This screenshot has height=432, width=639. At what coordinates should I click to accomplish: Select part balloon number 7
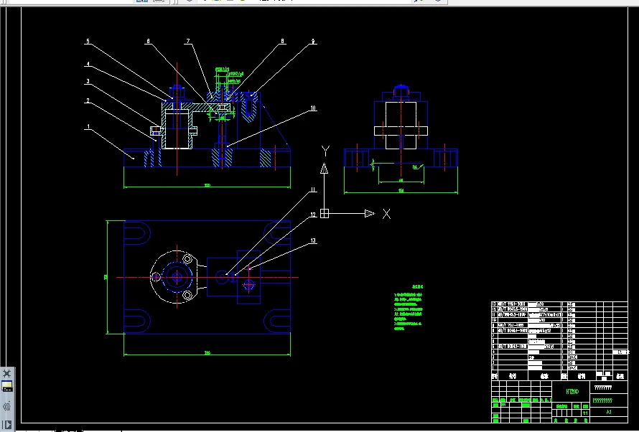click(188, 41)
